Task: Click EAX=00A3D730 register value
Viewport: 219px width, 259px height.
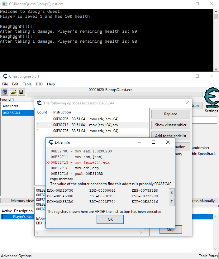Action: pyautogui.click(x=60, y=190)
